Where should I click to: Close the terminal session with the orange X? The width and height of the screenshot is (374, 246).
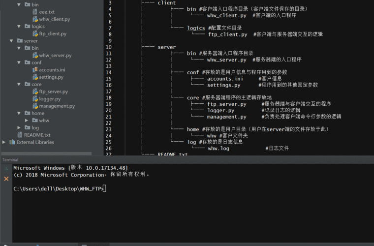point(6,179)
